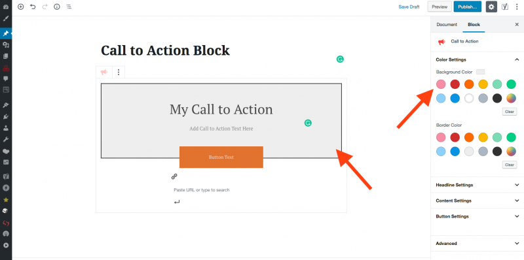
Task: Toggle the settings gear sidebar
Action: tap(491, 7)
